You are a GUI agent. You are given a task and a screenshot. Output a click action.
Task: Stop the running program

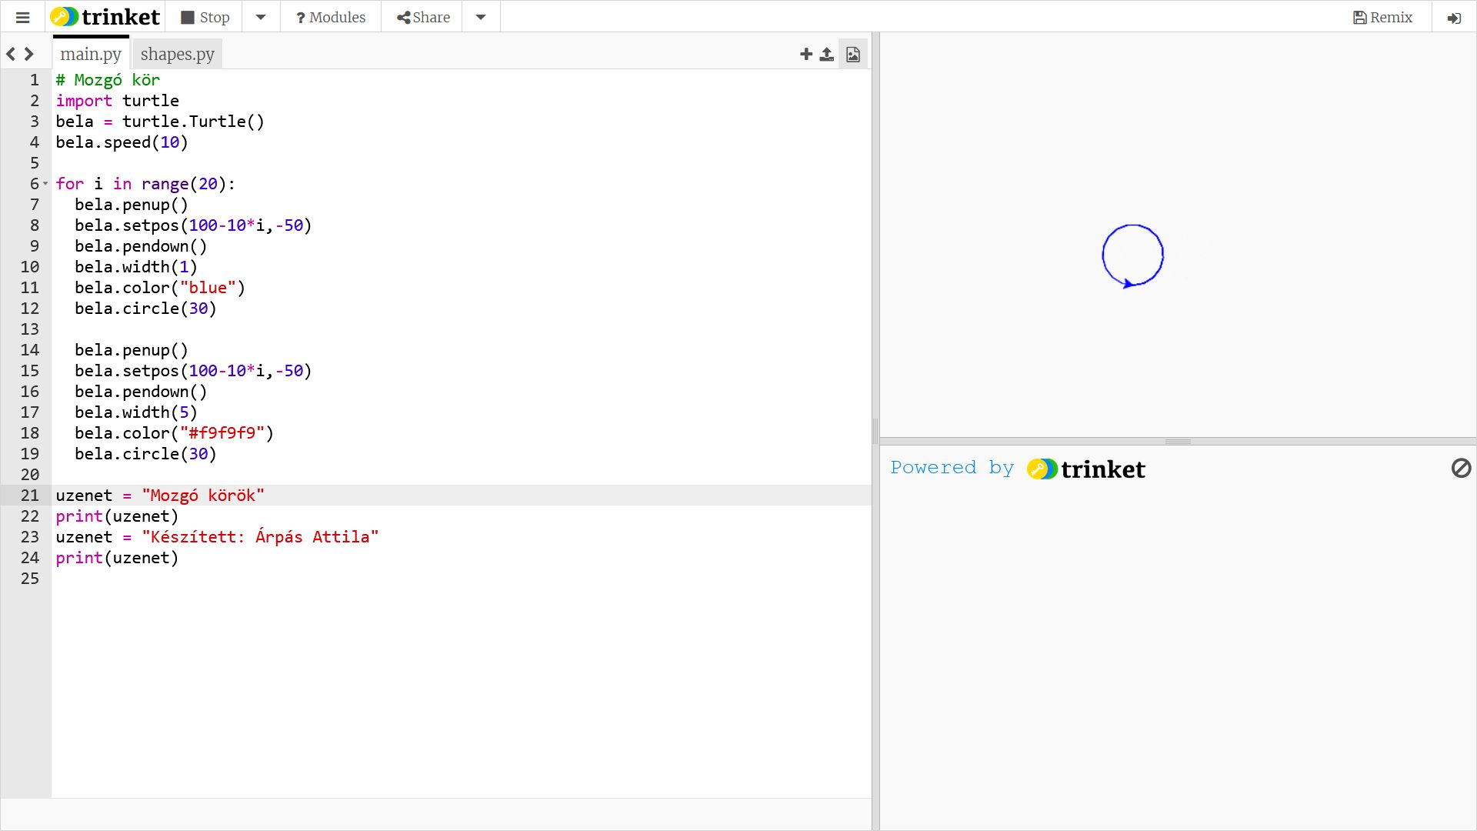[205, 17]
